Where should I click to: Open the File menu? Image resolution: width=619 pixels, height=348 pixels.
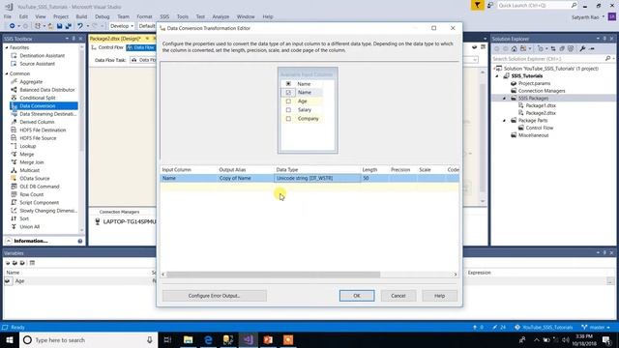point(8,16)
